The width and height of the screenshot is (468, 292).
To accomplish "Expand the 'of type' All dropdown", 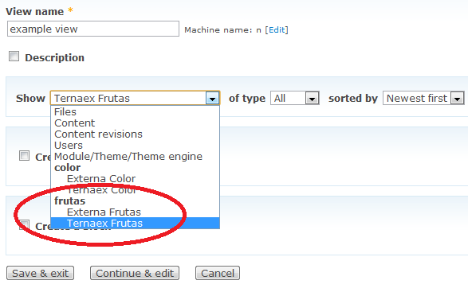I will point(295,98).
